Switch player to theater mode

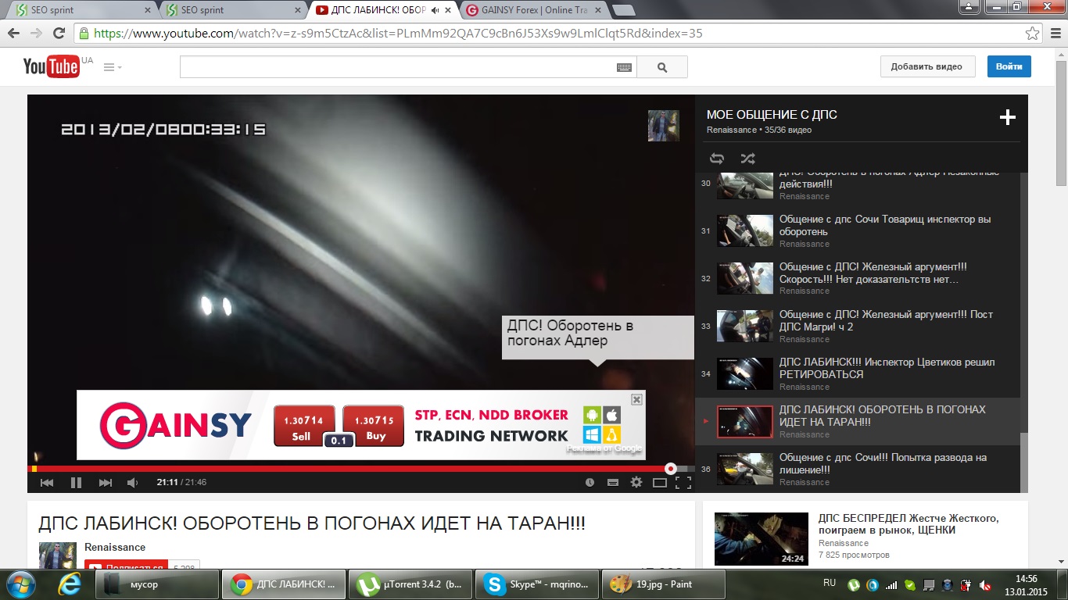[660, 483]
